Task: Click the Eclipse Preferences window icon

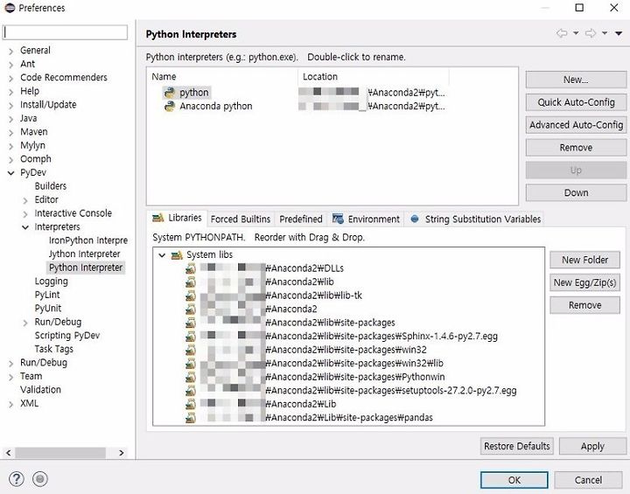Action: tap(10, 8)
